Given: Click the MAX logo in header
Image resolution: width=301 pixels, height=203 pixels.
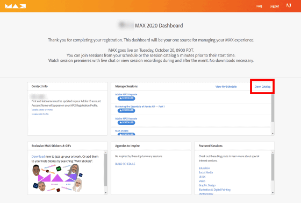Looking at the screenshot, I should [x=16, y=6].
